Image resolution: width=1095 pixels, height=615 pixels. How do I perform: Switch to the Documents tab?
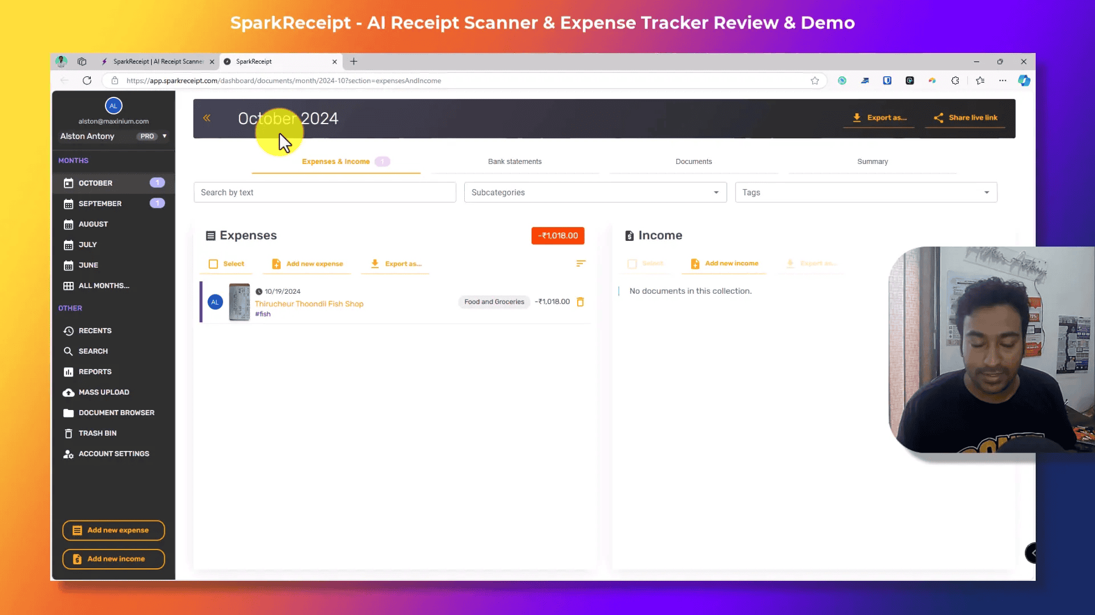coord(693,162)
